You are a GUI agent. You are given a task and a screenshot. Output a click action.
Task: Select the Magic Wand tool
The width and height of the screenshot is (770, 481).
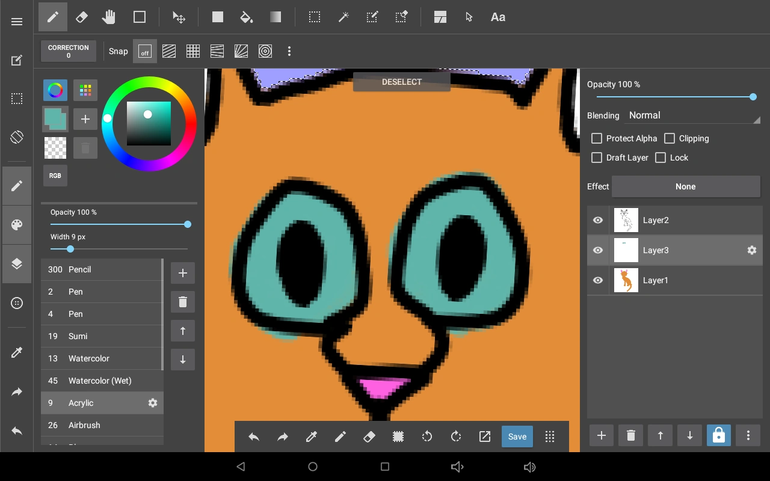343,17
